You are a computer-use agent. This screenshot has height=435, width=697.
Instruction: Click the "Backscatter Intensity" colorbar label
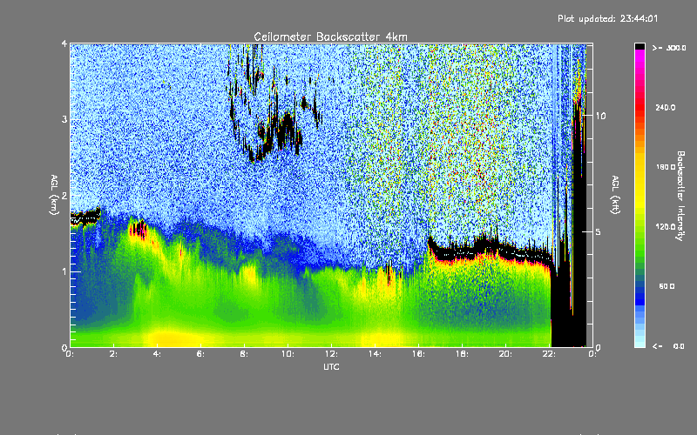click(680, 196)
